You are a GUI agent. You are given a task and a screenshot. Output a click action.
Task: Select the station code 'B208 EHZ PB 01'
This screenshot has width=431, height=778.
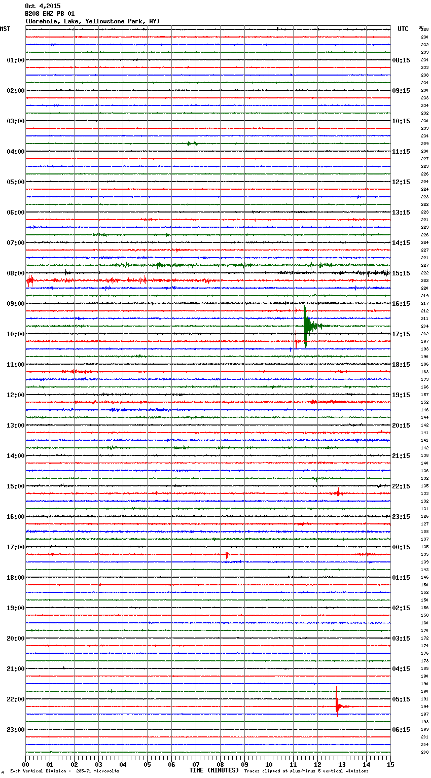(50, 14)
